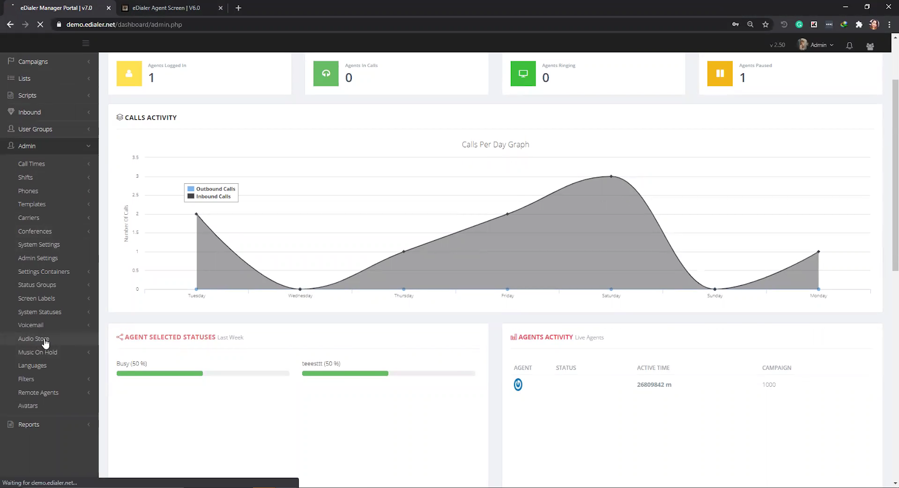Image resolution: width=899 pixels, height=488 pixels.
Task: Open System Settings link
Action: (x=39, y=245)
